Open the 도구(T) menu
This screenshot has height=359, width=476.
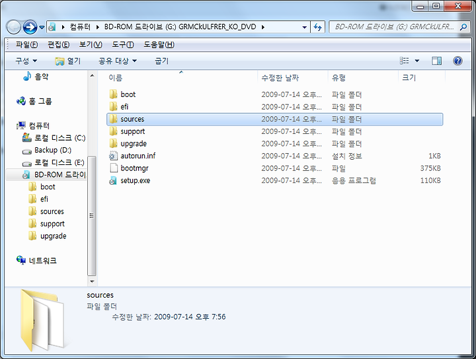[x=123, y=45]
